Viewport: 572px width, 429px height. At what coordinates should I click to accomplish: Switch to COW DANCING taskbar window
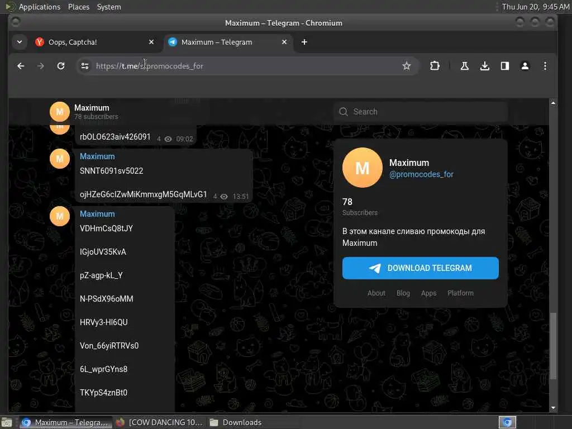point(159,422)
